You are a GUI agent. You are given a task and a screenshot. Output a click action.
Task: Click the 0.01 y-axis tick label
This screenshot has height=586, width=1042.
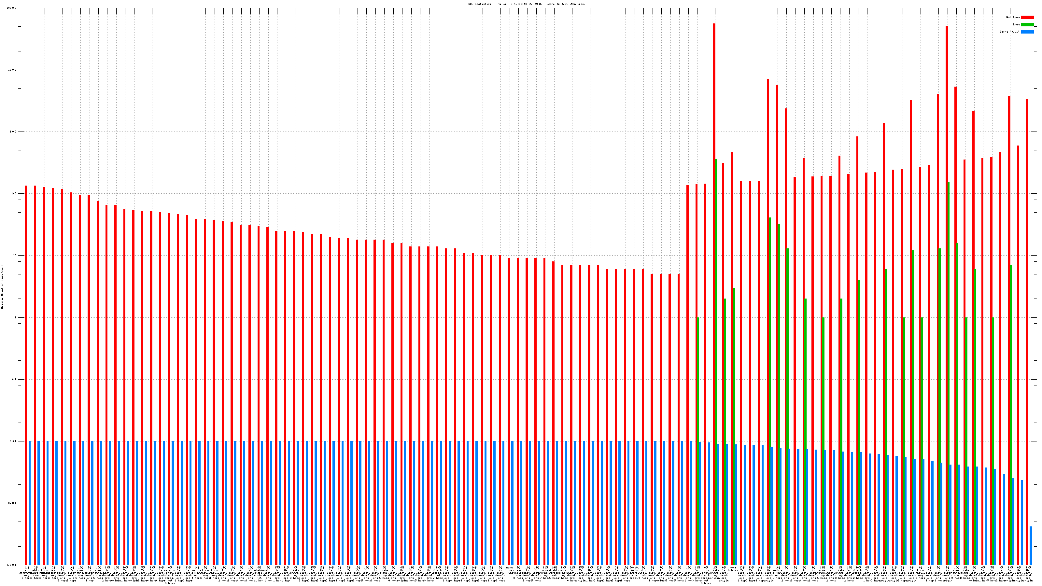[x=13, y=441]
